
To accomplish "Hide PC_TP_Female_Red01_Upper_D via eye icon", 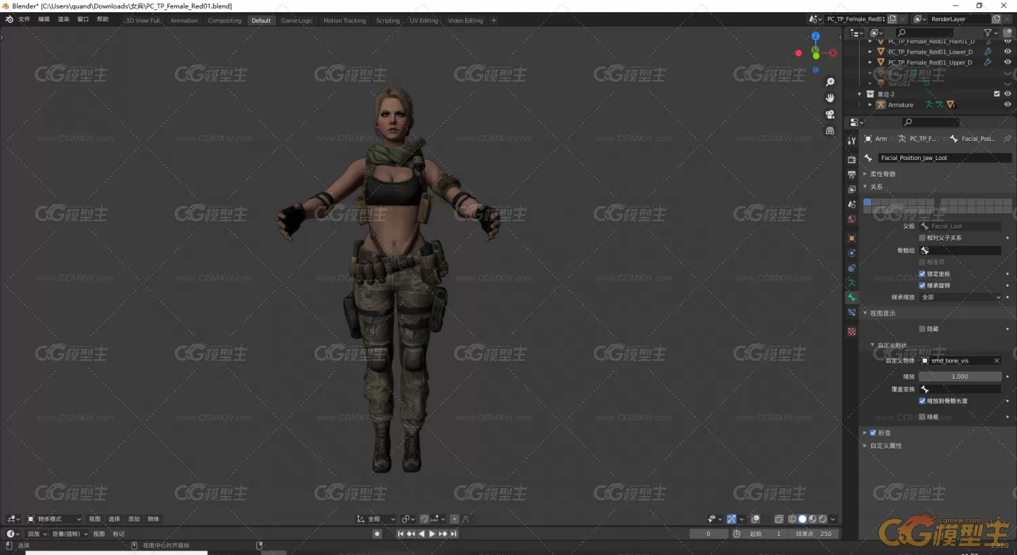I will 1008,62.
